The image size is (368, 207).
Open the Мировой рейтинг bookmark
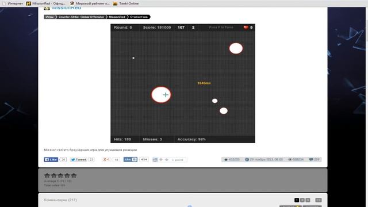tap(90, 3)
